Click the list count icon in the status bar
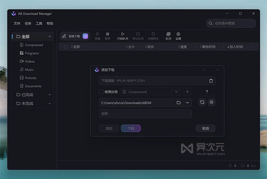 (x=230, y=166)
